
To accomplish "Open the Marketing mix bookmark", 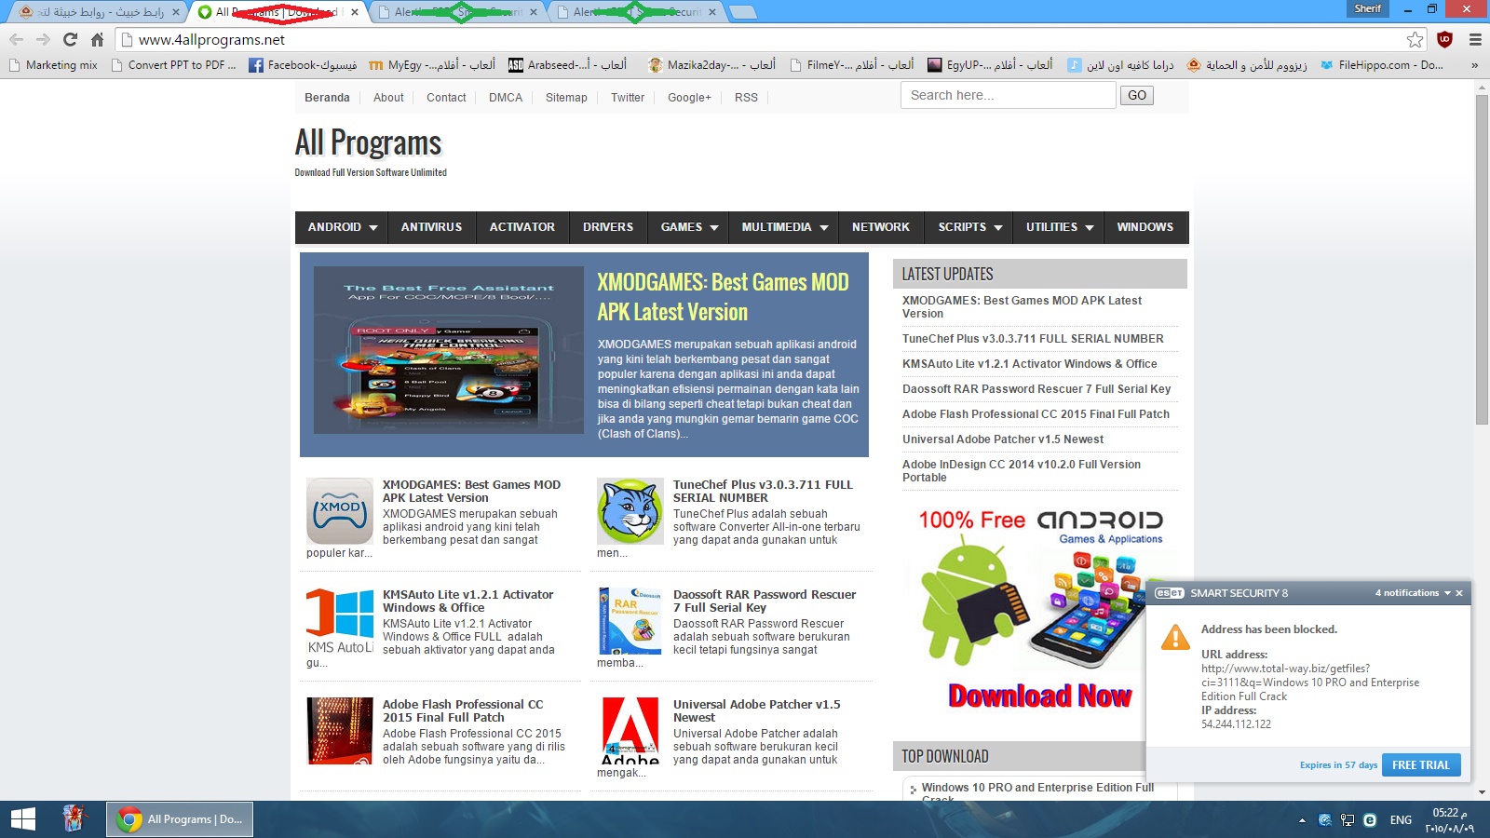I will point(53,65).
